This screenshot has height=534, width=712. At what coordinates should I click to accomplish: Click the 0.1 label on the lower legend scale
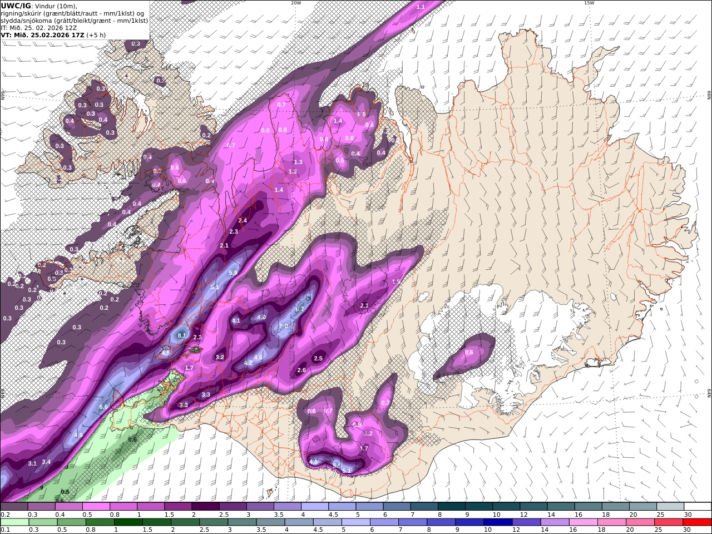click(4, 530)
